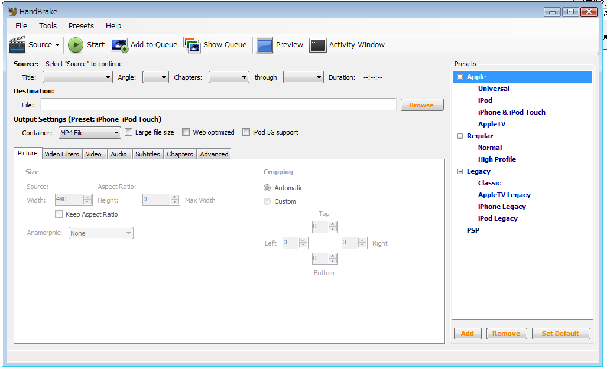Open the Show Queue icon

tap(192, 45)
